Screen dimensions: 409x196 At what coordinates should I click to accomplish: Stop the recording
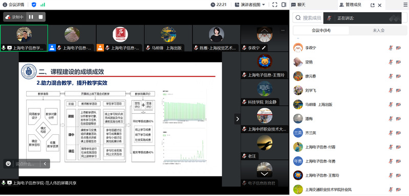click(x=40, y=17)
